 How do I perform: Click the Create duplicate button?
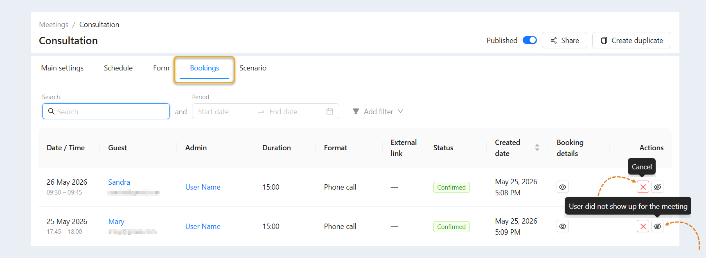632,40
